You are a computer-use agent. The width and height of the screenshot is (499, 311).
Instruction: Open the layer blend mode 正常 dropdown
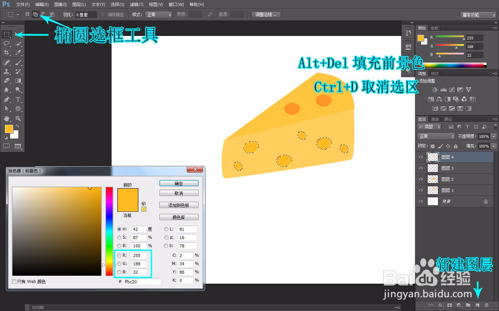point(436,136)
